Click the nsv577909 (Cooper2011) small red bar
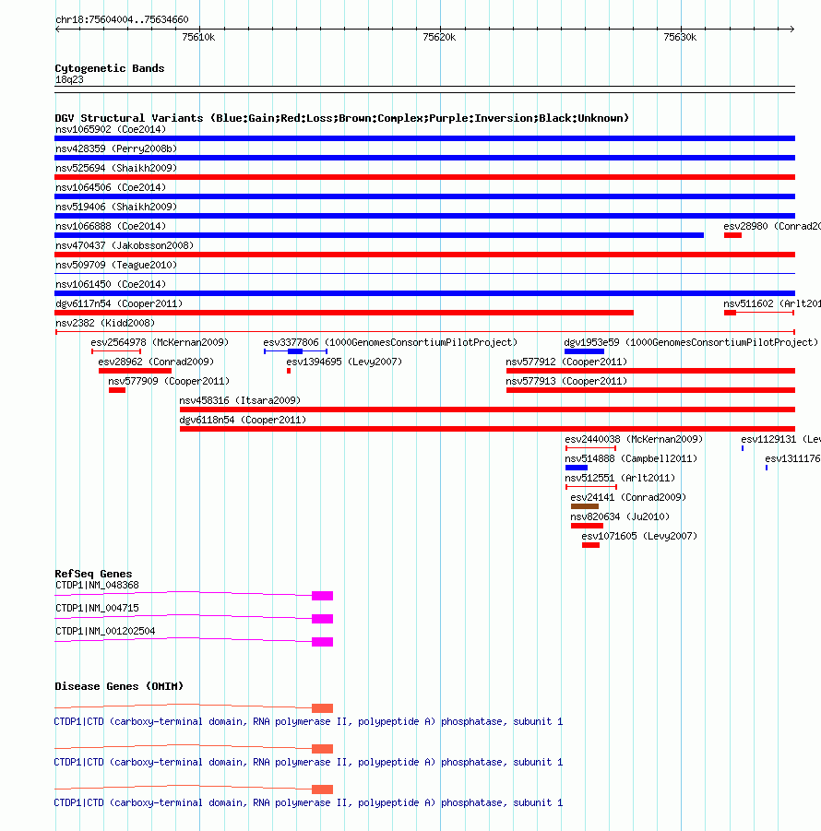This screenshot has height=831, width=821. (x=117, y=390)
